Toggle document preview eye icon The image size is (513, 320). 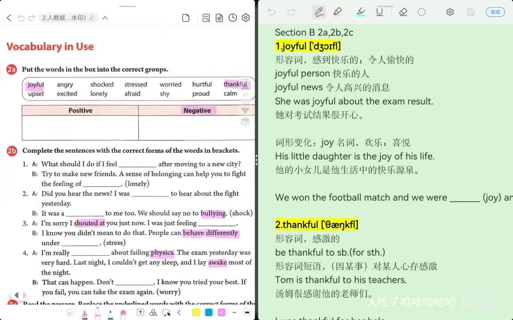pyautogui.click(x=219, y=18)
